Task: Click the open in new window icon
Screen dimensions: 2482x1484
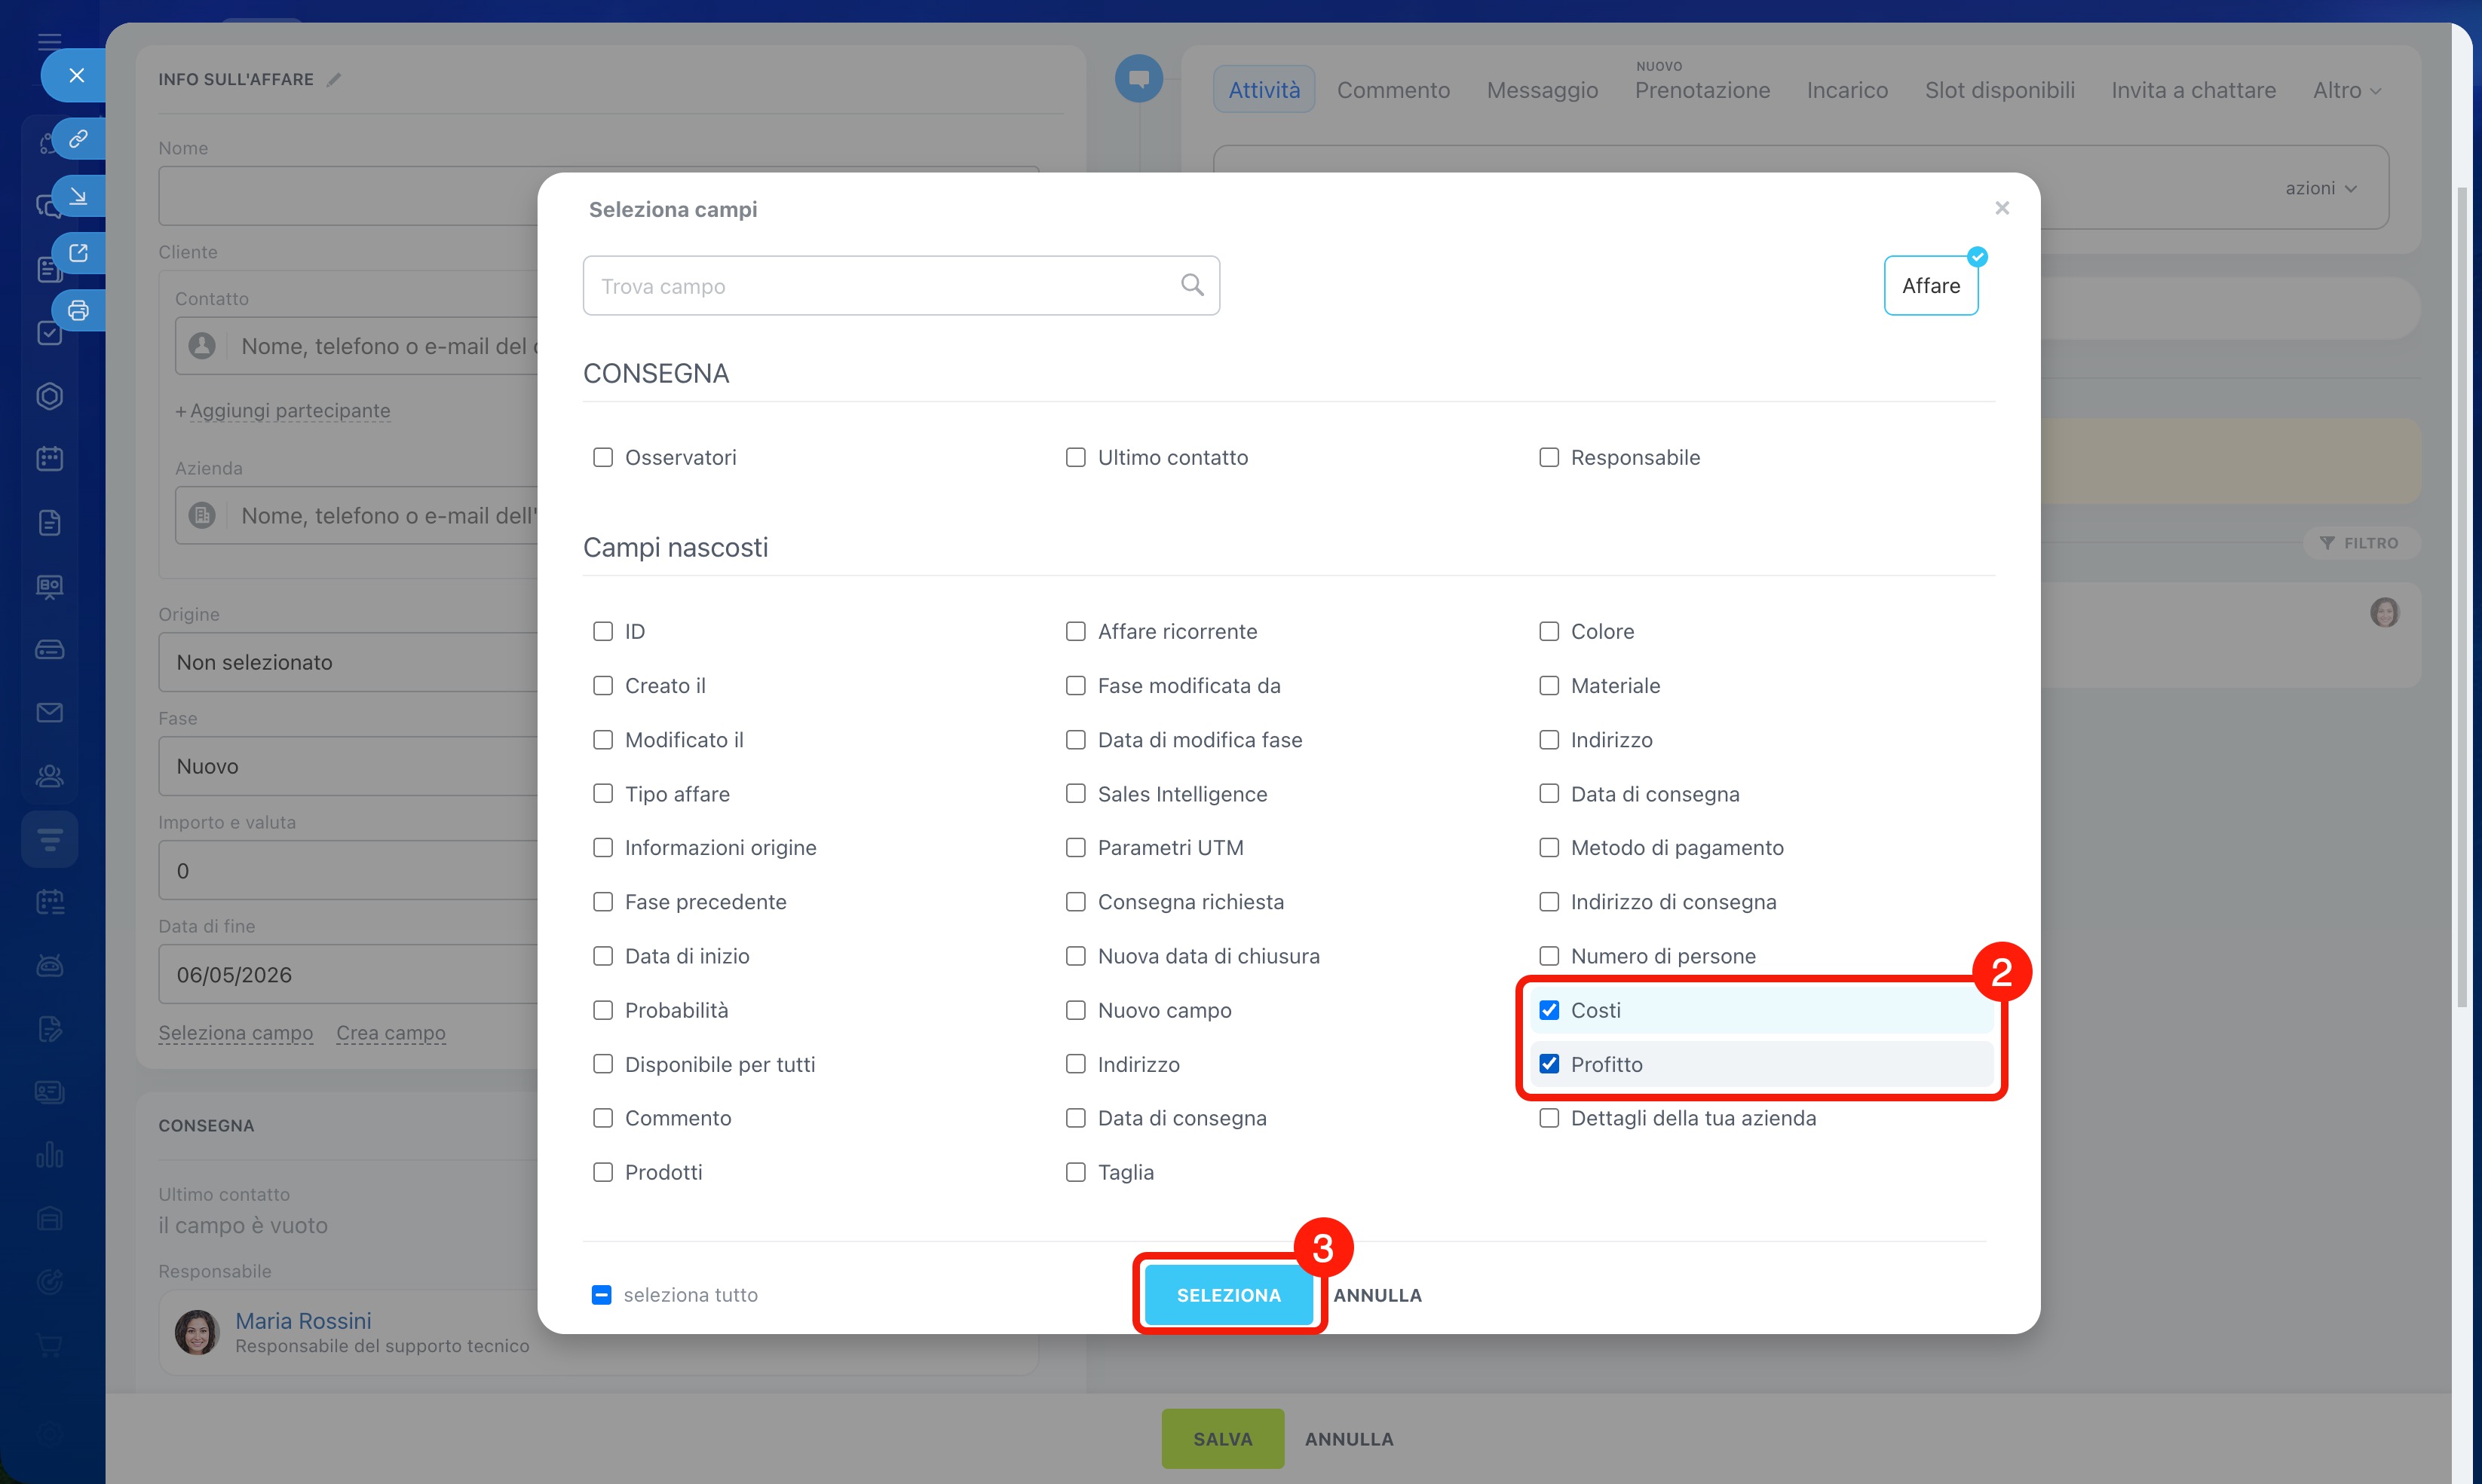Action: pyautogui.click(x=78, y=253)
